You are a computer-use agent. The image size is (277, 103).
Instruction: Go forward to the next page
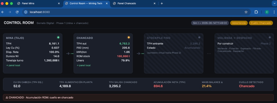click(x=10, y=12)
